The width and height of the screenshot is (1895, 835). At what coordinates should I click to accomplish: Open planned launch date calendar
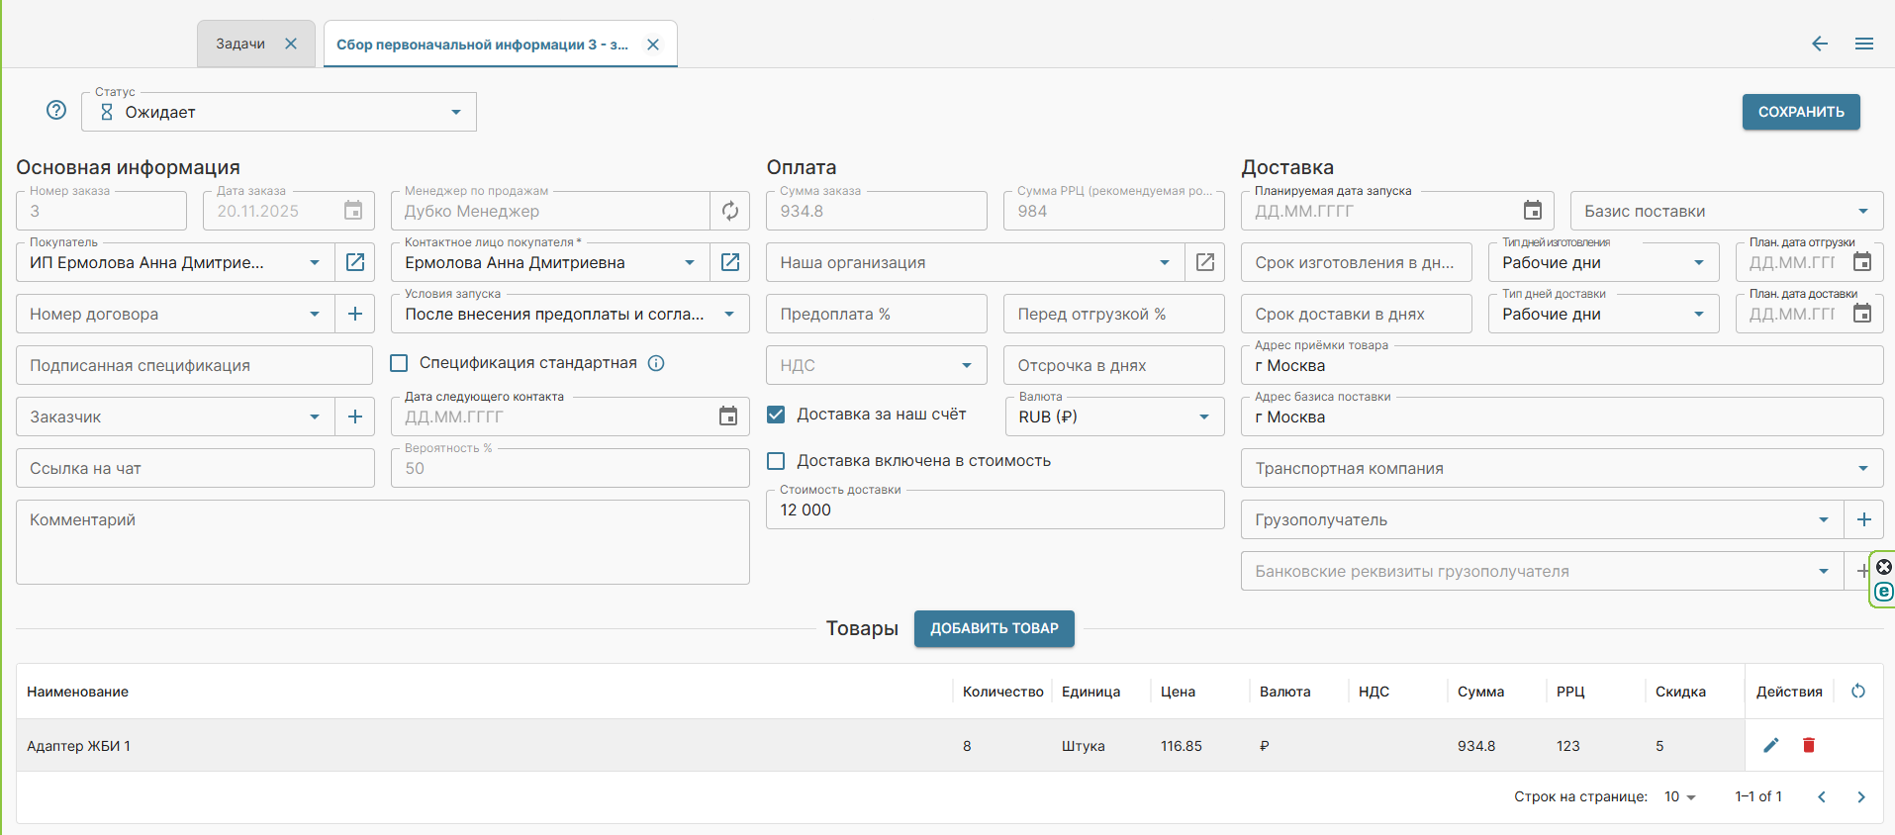(1532, 211)
